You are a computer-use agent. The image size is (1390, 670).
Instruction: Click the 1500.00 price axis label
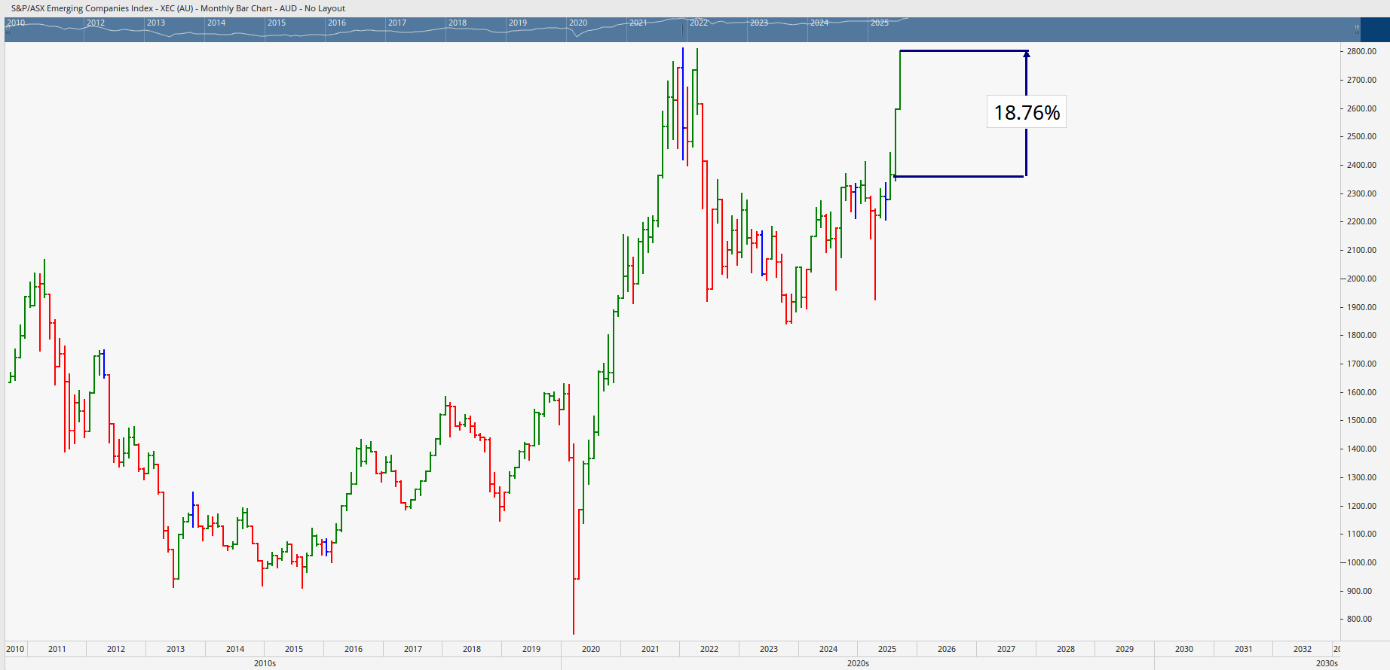pyautogui.click(x=1361, y=420)
